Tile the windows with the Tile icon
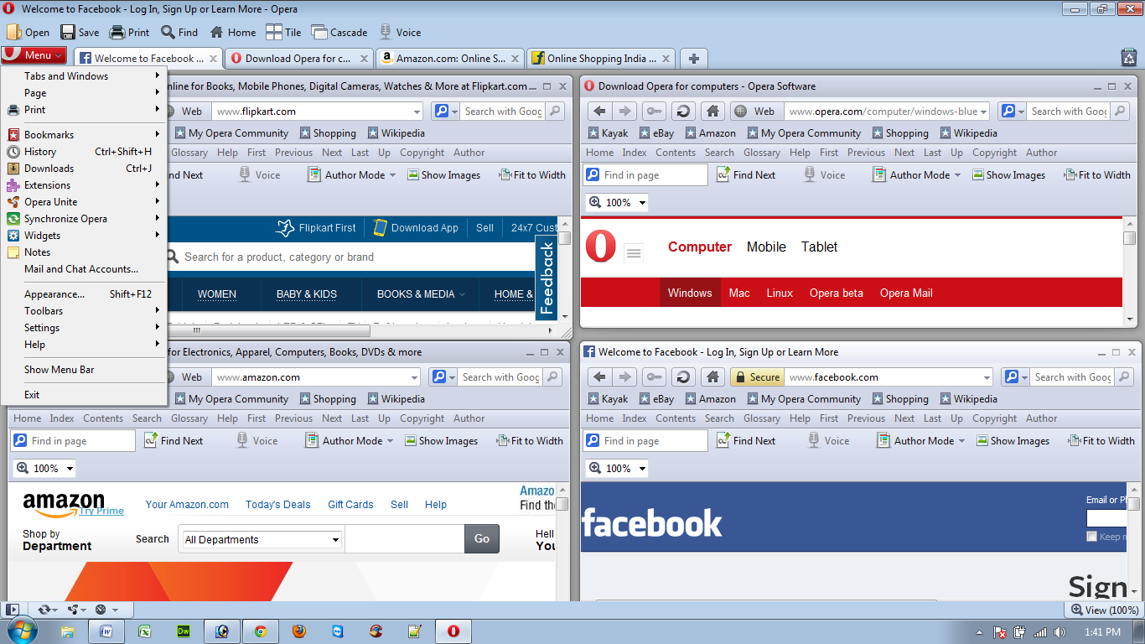Image resolution: width=1145 pixels, height=644 pixels. [273, 32]
